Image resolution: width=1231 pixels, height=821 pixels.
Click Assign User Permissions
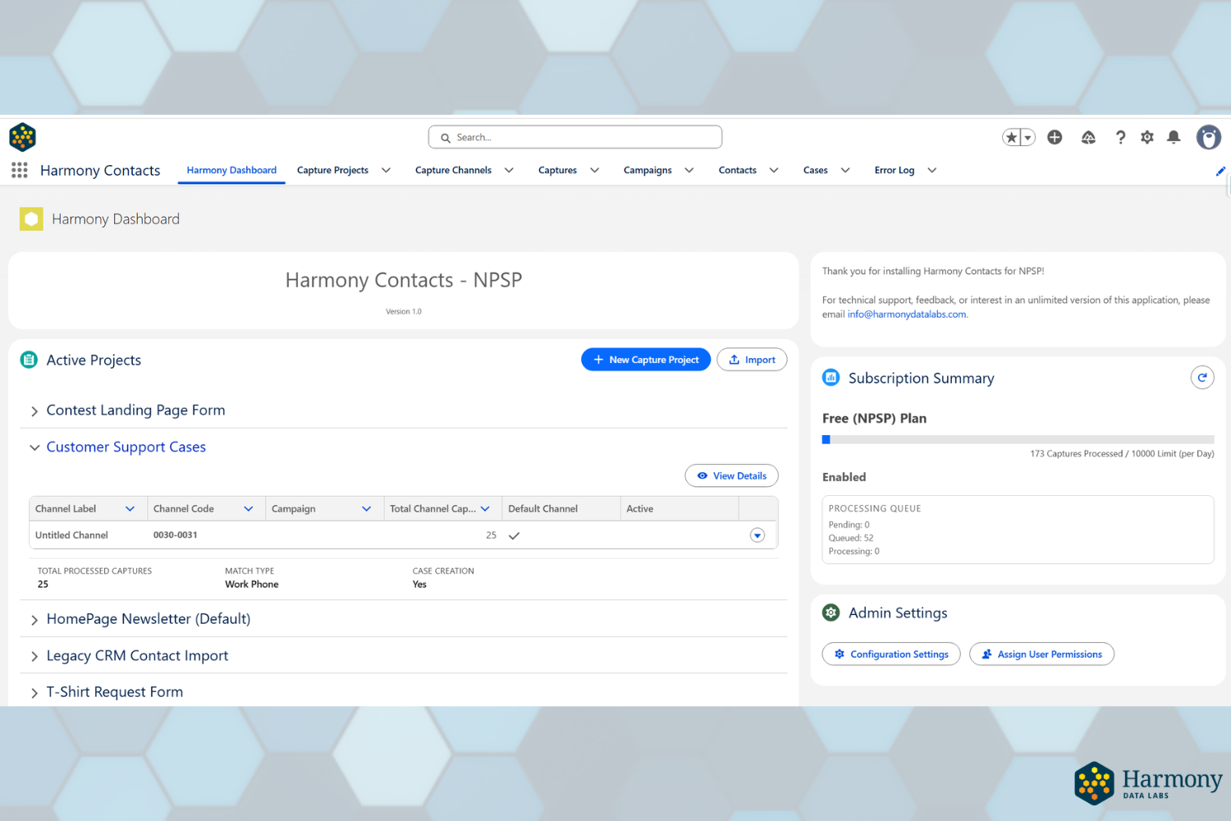coord(1041,654)
